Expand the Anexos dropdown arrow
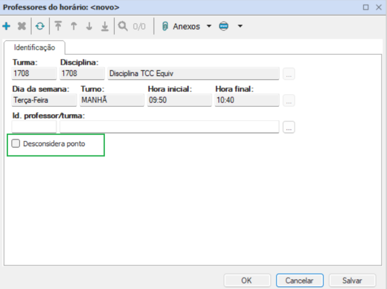The height and width of the screenshot is (289, 387). (x=209, y=26)
